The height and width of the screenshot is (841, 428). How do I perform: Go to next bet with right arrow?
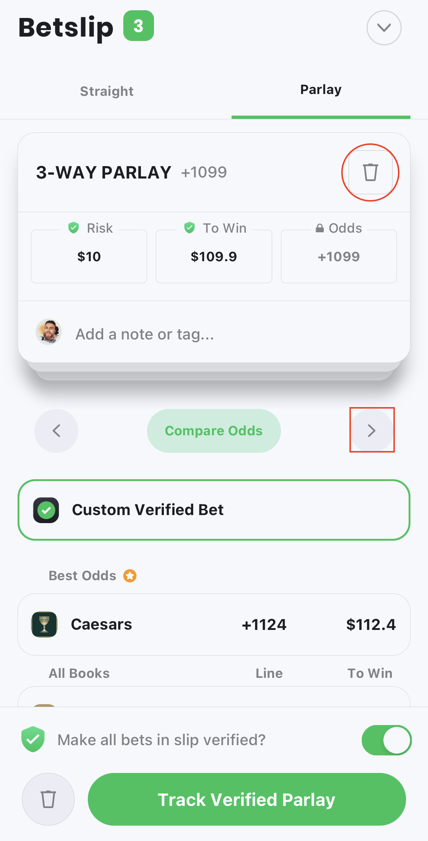click(x=372, y=431)
